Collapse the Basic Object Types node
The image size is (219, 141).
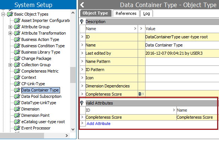3,14
